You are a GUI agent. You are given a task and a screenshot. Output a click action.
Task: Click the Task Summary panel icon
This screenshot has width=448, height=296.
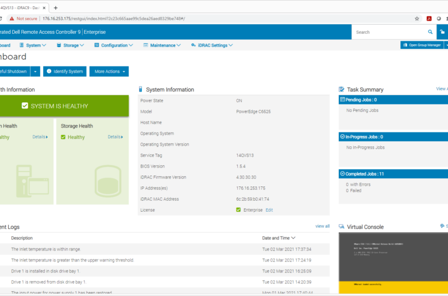pyautogui.click(x=341, y=89)
